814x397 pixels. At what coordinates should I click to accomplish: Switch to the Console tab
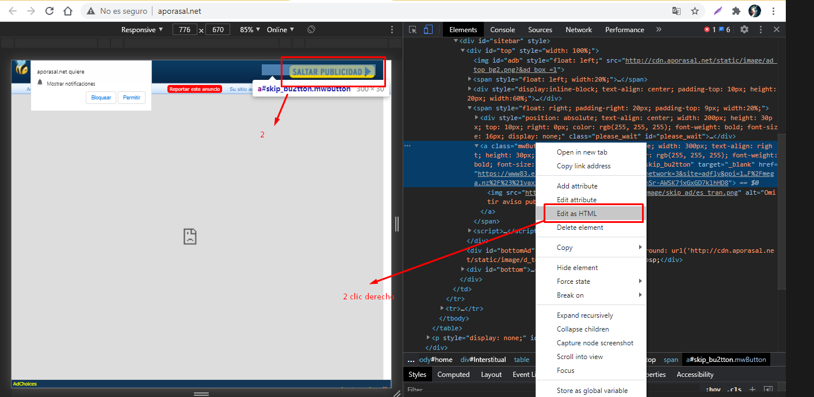502,29
